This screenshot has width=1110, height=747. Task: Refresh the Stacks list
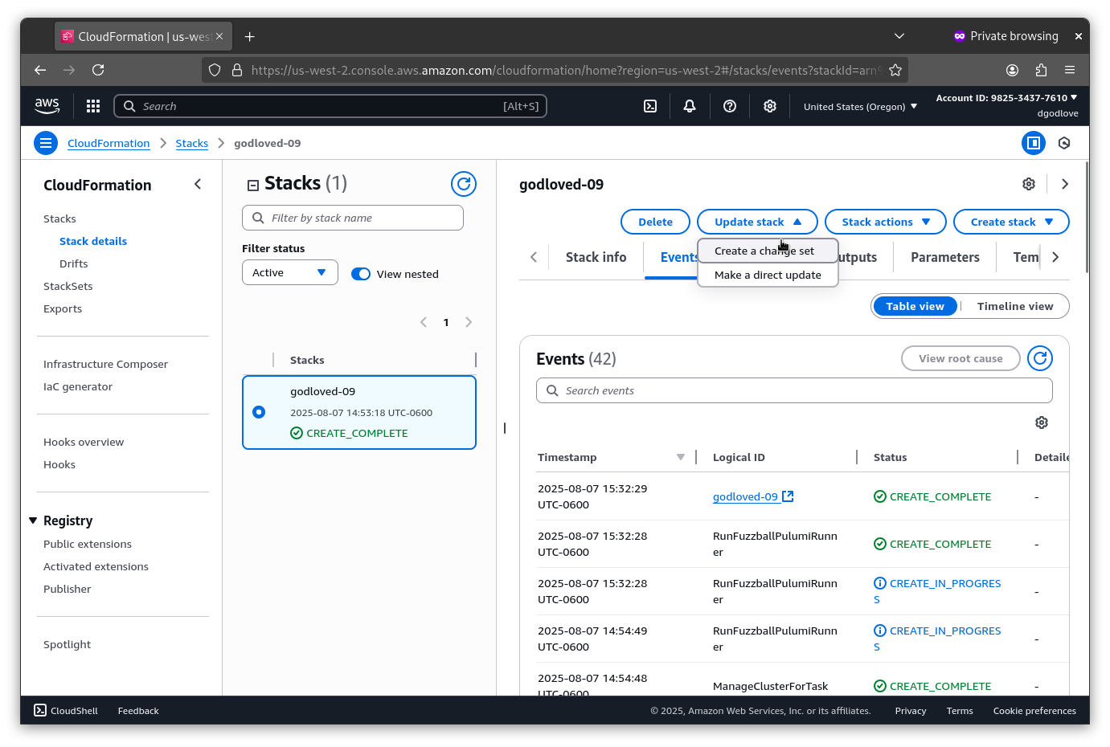click(x=464, y=184)
